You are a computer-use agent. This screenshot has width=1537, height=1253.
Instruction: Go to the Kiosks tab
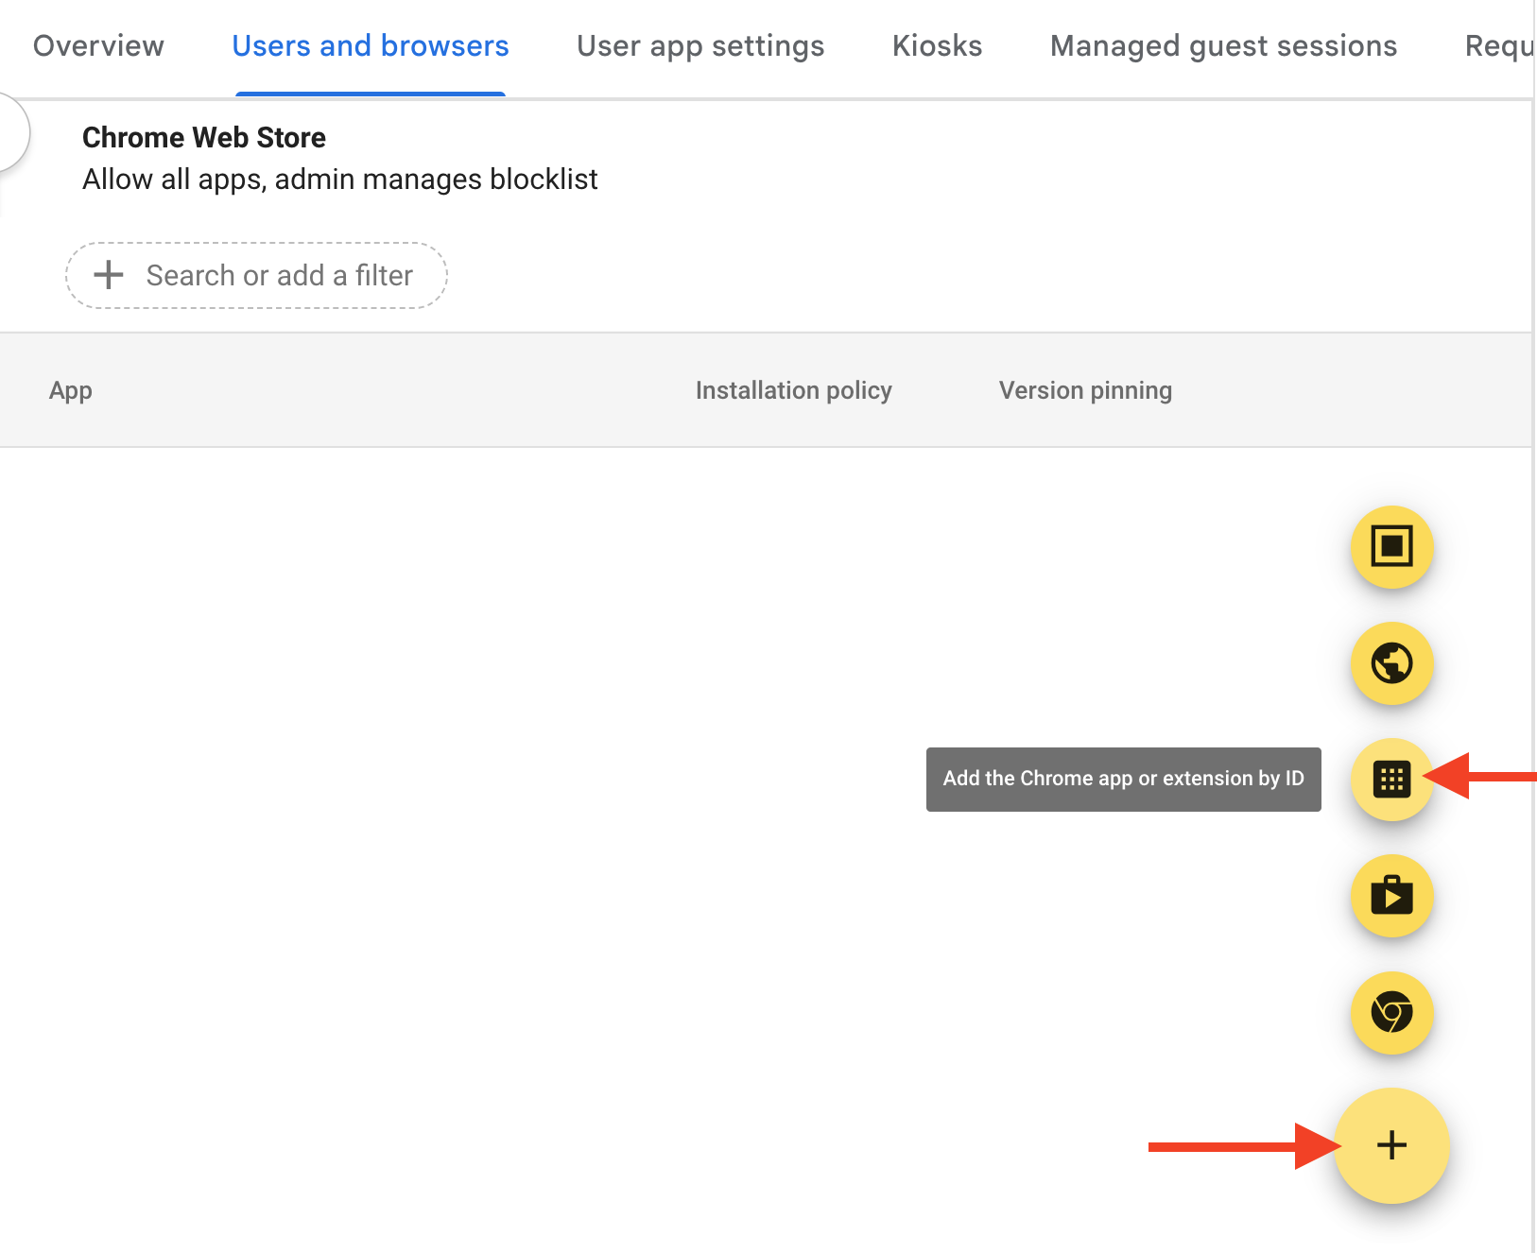[937, 46]
